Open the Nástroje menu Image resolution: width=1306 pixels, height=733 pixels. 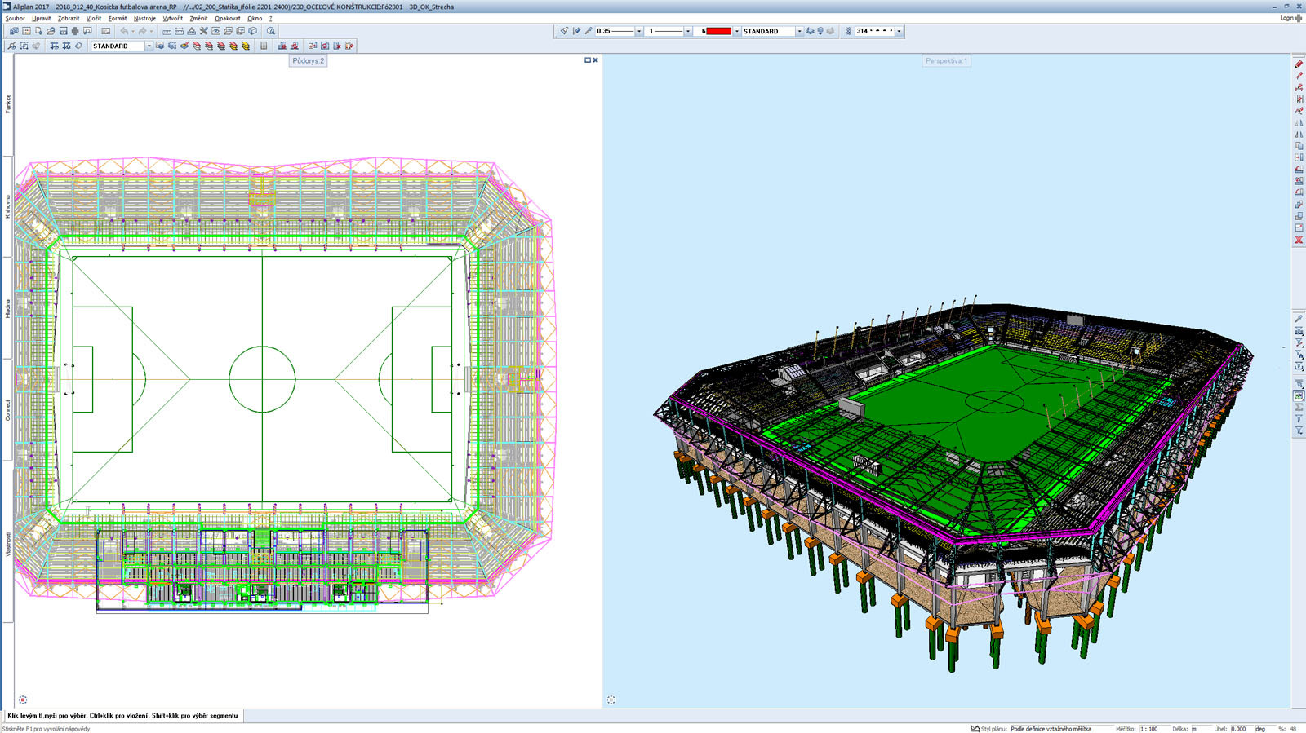click(x=144, y=18)
